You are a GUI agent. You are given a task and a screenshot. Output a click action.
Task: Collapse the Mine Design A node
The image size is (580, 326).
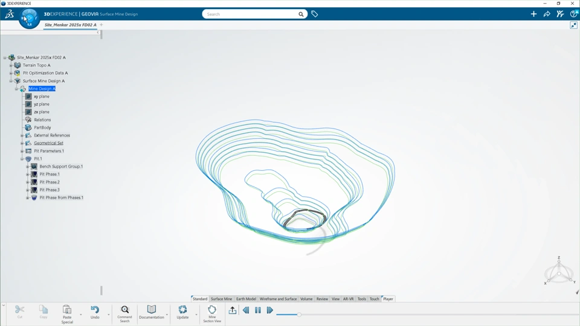click(x=16, y=89)
